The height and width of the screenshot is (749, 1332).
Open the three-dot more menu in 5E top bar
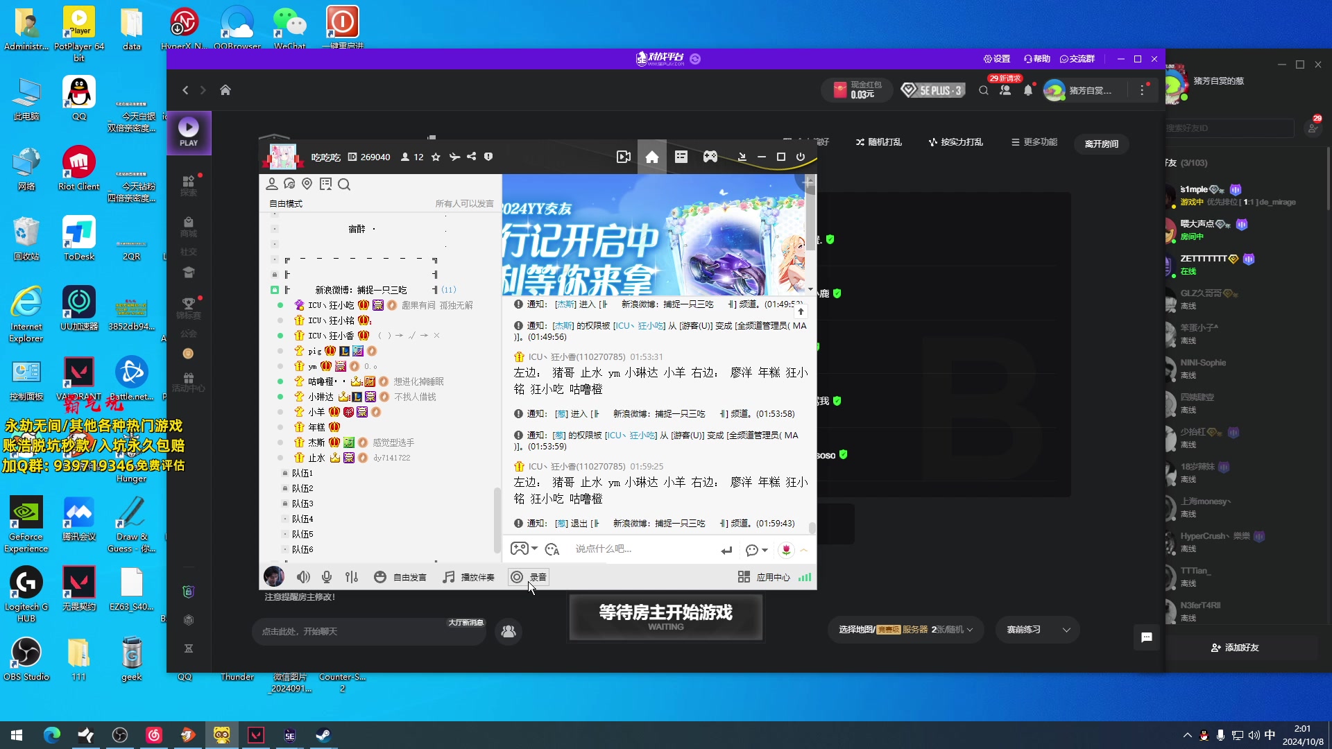1142,90
